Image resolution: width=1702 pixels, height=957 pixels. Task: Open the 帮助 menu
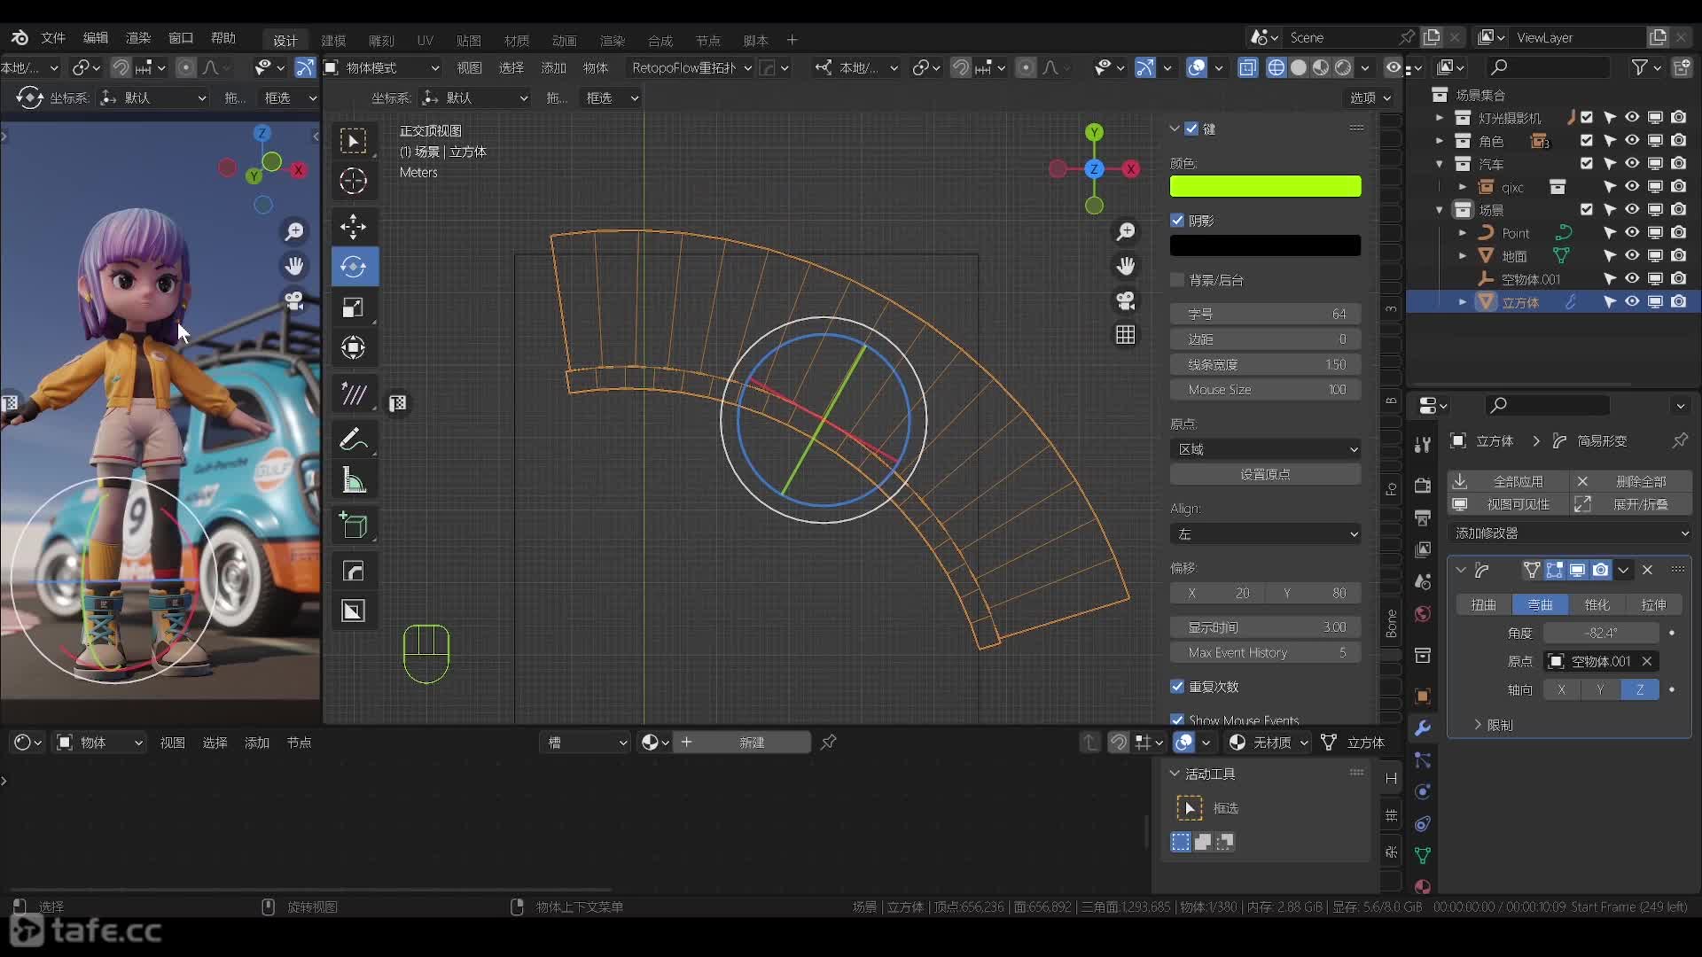pyautogui.click(x=223, y=38)
